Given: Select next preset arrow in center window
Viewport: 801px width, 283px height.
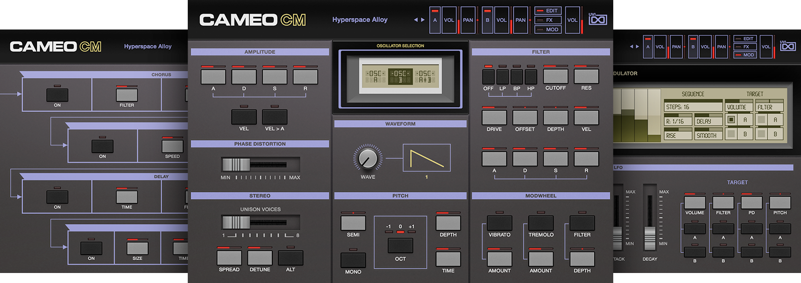Looking at the screenshot, I should [x=423, y=20].
